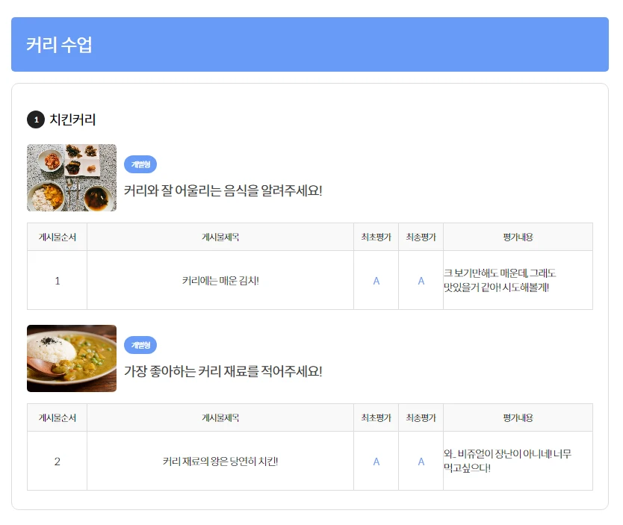
Task: Open the side dishes food thumbnail
Action: coord(72,178)
